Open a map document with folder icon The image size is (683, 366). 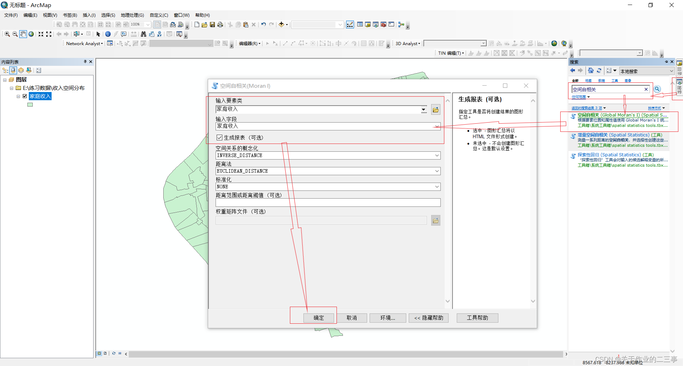pos(205,25)
